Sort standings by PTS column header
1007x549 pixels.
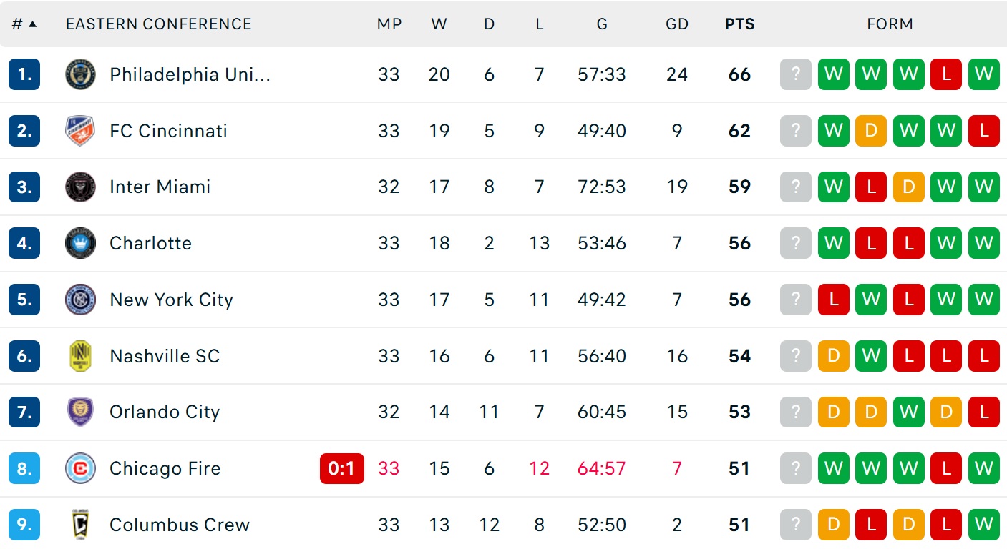pos(739,24)
